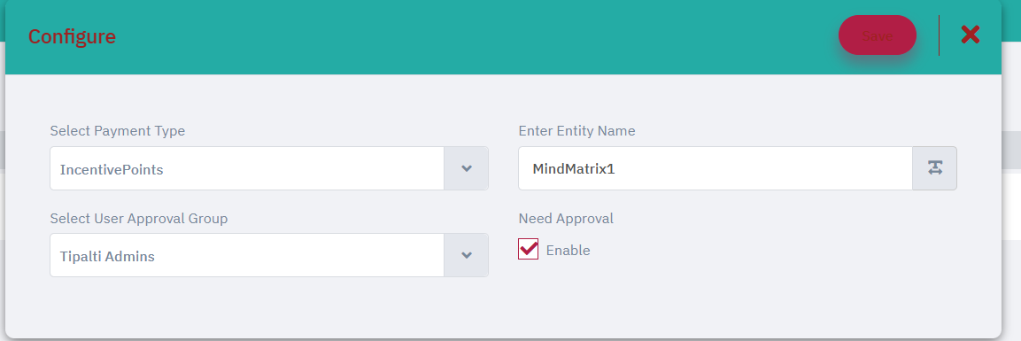This screenshot has width=1021, height=341.
Task: Save the configuration settings
Action: (877, 35)
